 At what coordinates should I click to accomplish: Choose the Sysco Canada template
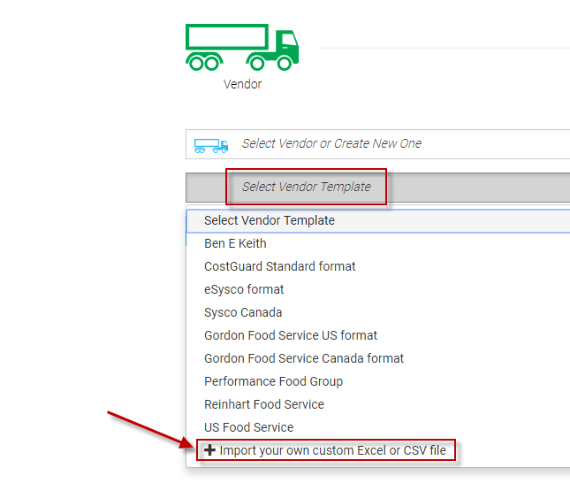pos(243,312)
